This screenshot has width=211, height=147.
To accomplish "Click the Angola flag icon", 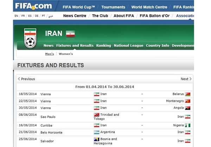I will point(187,108).
